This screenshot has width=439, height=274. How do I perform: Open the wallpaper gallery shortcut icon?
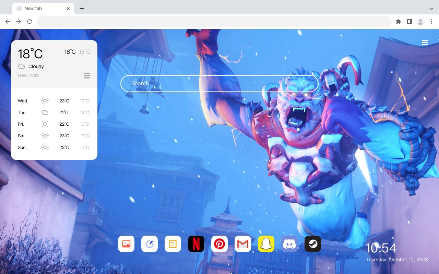pyautogui.click(x=126, y=244)
